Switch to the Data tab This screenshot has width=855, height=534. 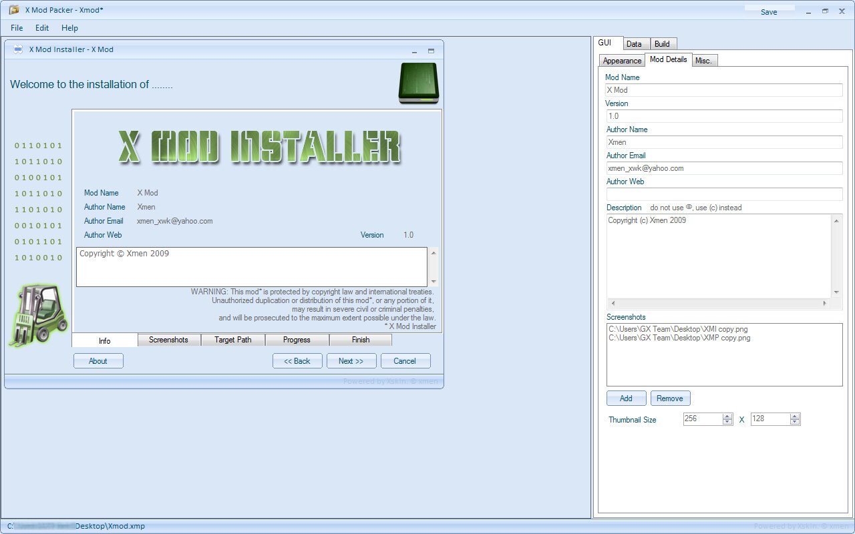click(634, 44)
